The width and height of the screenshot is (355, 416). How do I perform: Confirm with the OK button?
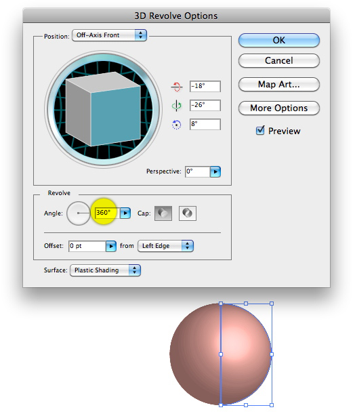point(279,41)
